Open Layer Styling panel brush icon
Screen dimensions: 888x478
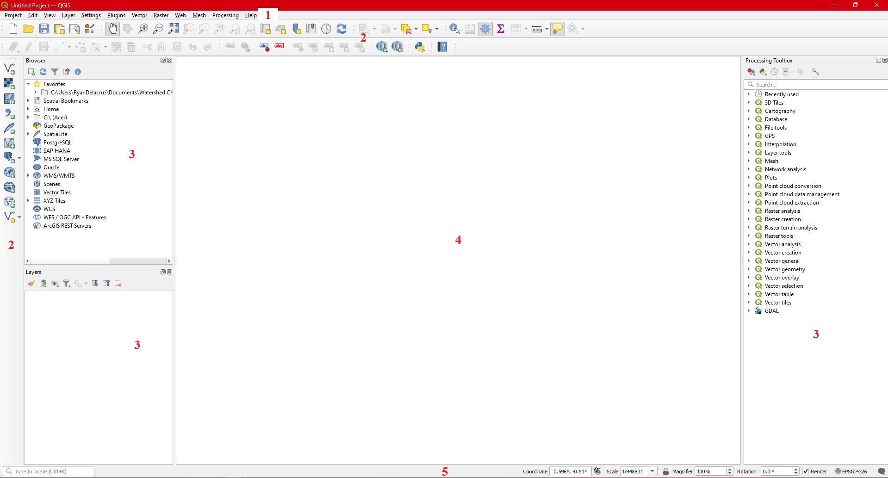click(31, 283)
